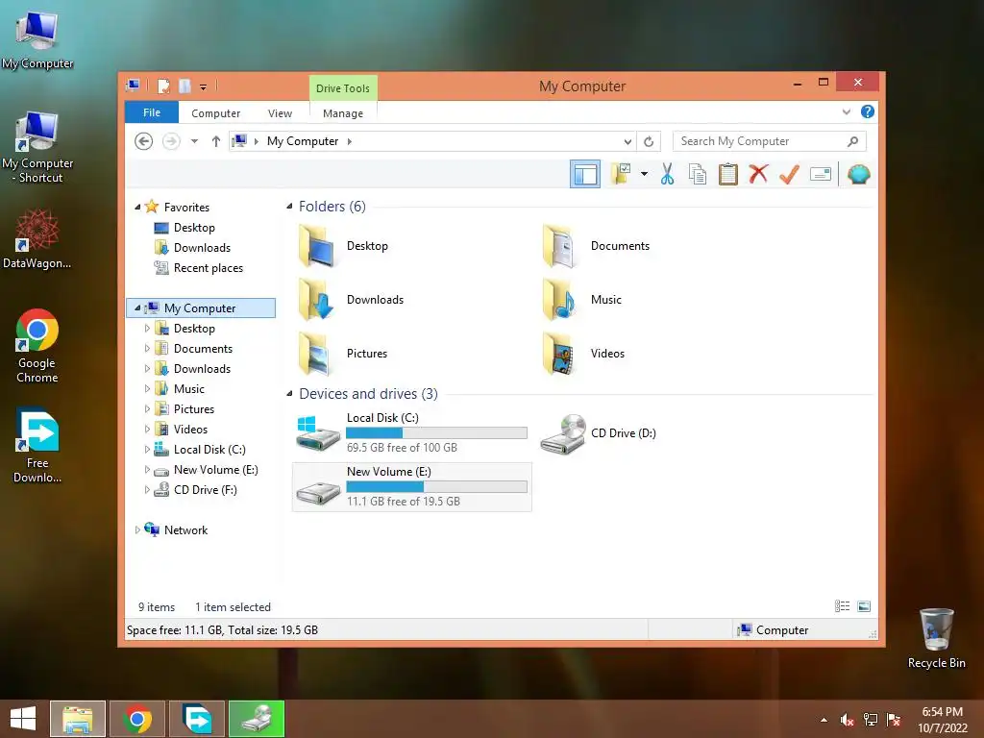Expand the Network tree node
Image resolution: width=984 pixels, height=738 pixels.
pyautogui.click(x=137, y=530)
